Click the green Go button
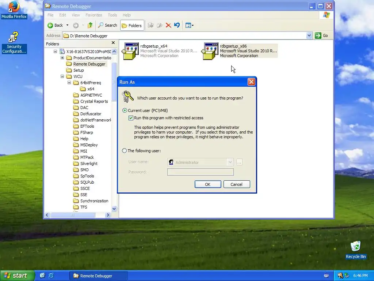 pos(321,35)
